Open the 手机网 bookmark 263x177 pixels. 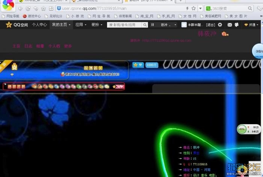click(166, 16)
